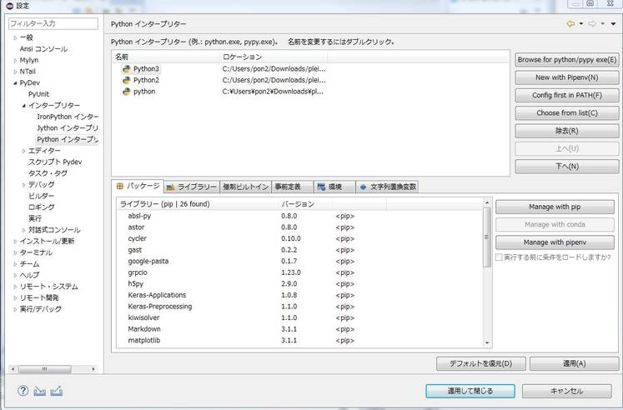
Task: Click the Python2 interpreter icon
Action: pyautogui.click(x=126, y=80)
